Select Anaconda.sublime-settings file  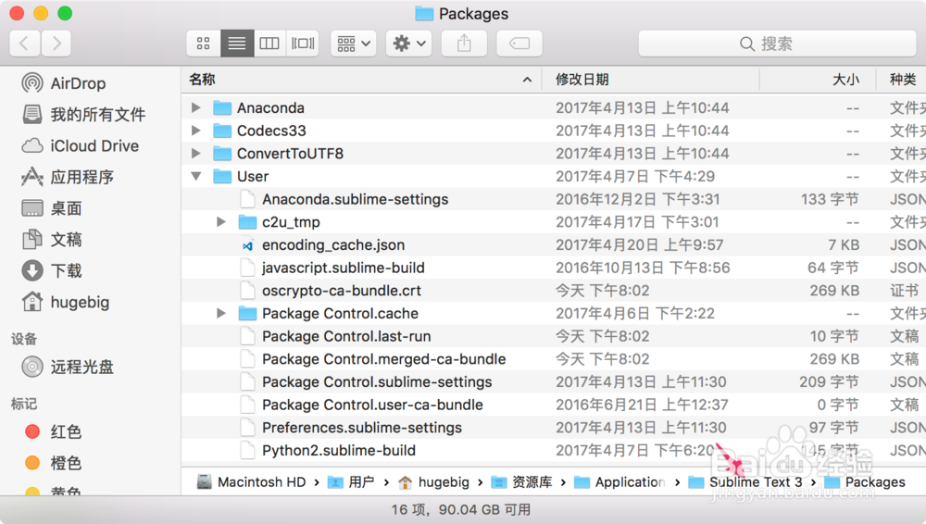click(x=356, y=199)
